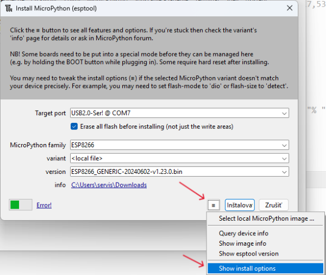
Task: Choose Show image info menu entry
Action: [x=266, y=243]
